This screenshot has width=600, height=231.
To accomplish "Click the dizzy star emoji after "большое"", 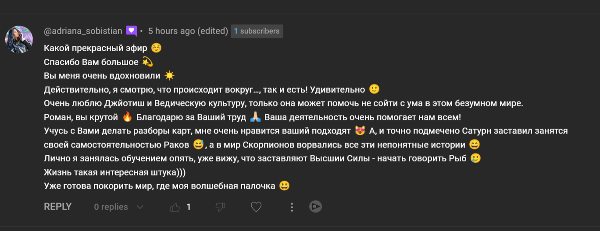I will click(147, 62).
